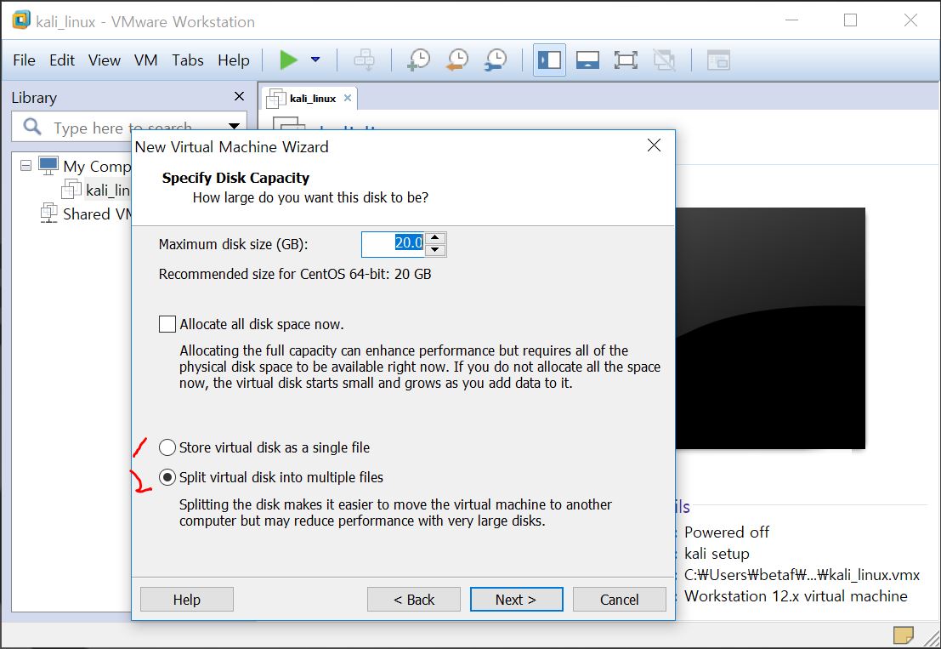Image resolution: width=941 pixels, height=649 pixels.
Task: Maximize the VMware Workstation window
Action: pyautogui.click(x=850, y=20)
